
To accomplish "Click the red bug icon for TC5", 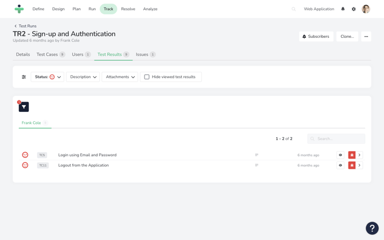I will 352,155.
